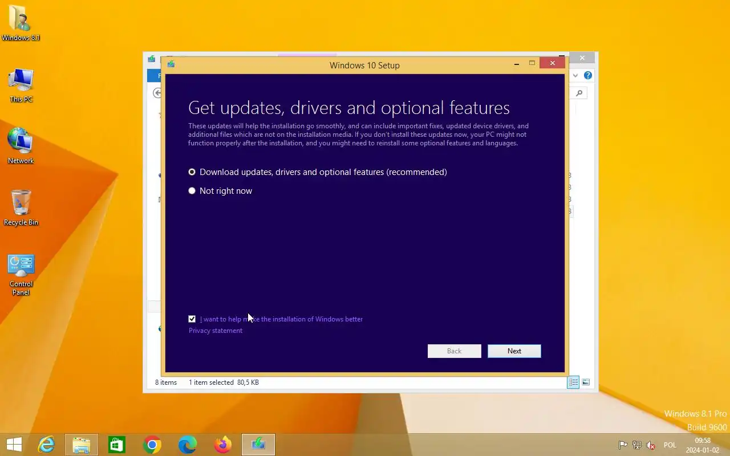Minimize the Windows 10 Setup window
This screenshot has width=730, height=456.
pos(517,64)
